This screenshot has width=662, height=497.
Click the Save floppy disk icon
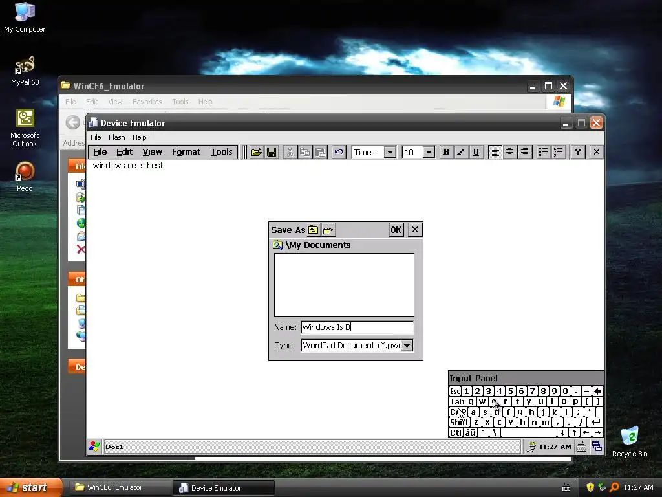(272, 152)
